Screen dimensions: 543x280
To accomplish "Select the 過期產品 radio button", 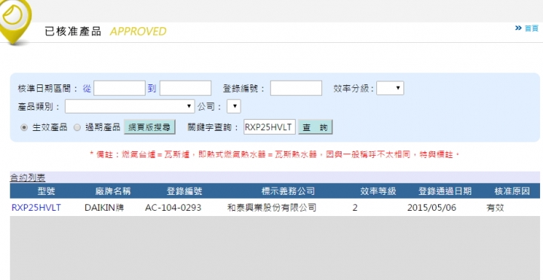I will (x=77, y=127).
